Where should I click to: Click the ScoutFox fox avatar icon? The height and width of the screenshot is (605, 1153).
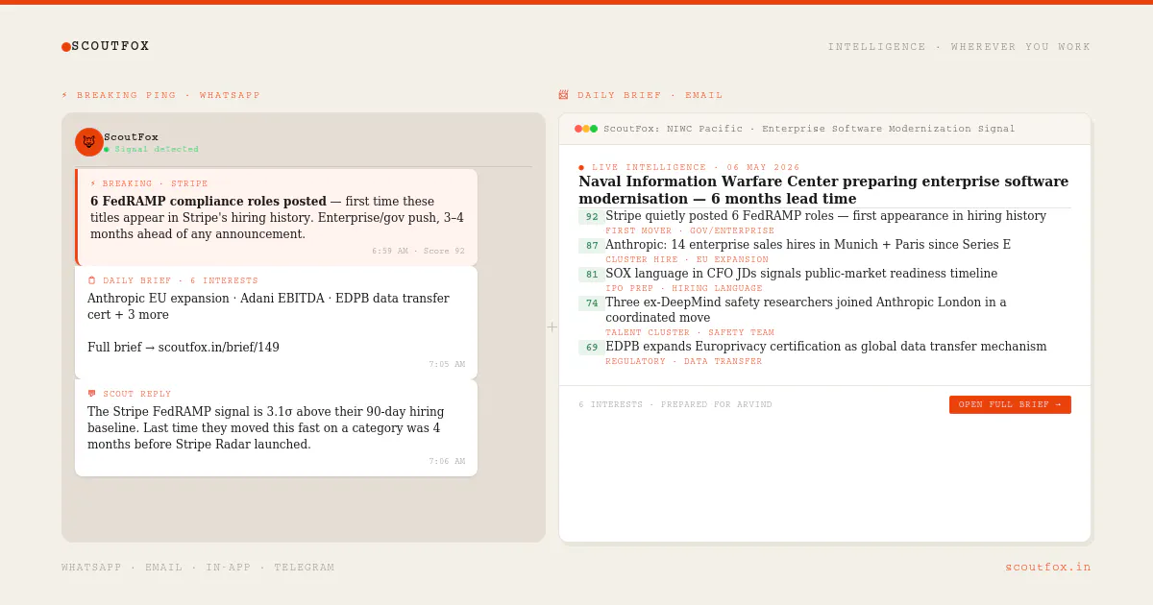click(89, 142)
